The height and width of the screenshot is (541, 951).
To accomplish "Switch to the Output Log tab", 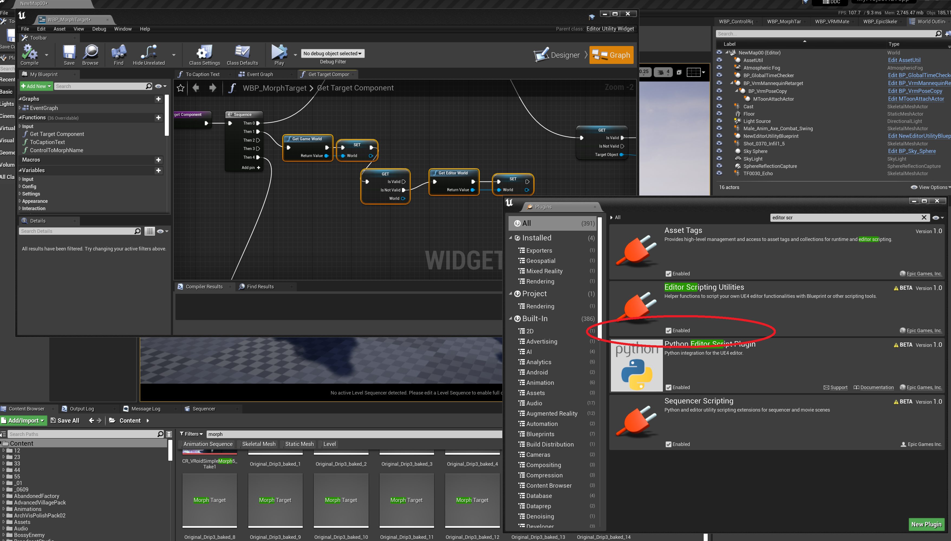I will point(82,409).
